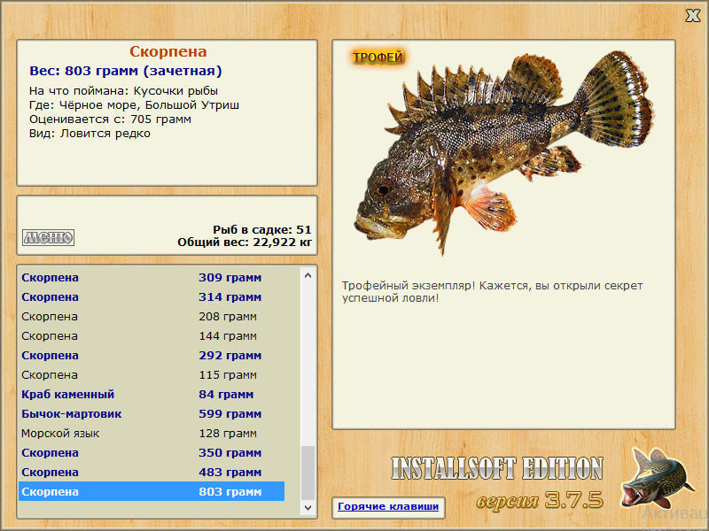
Task: Click the Скорпена title heading
Action: (168, 51)
